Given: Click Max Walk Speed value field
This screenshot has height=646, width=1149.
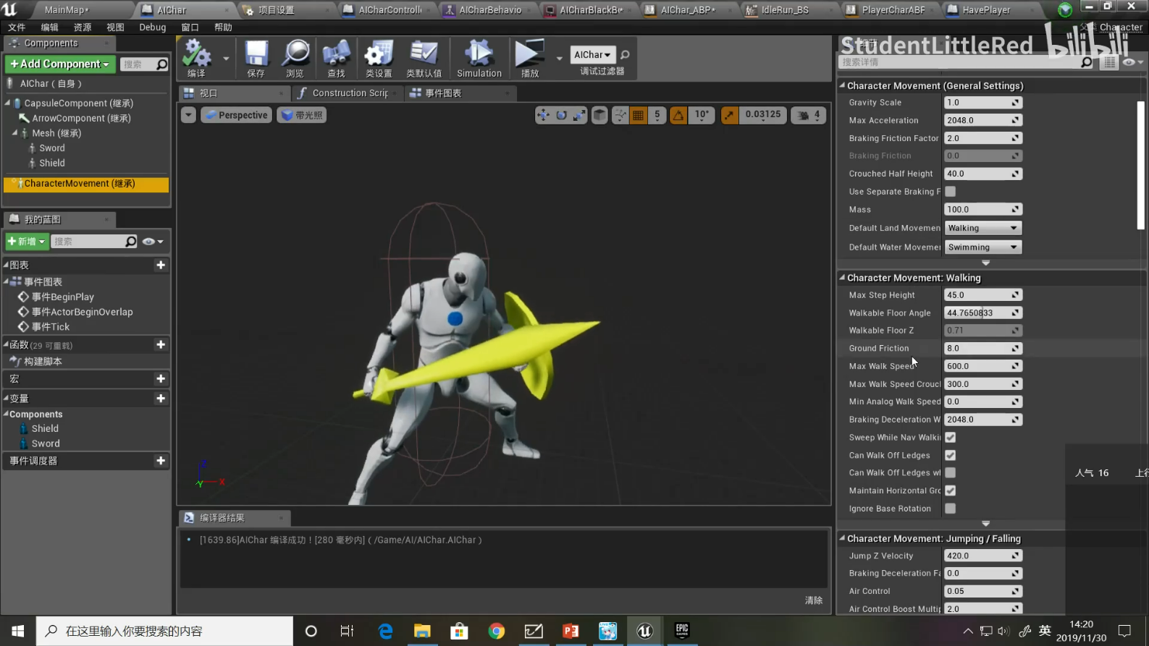Looking at the screenshot, I should (x=983, y=367).
